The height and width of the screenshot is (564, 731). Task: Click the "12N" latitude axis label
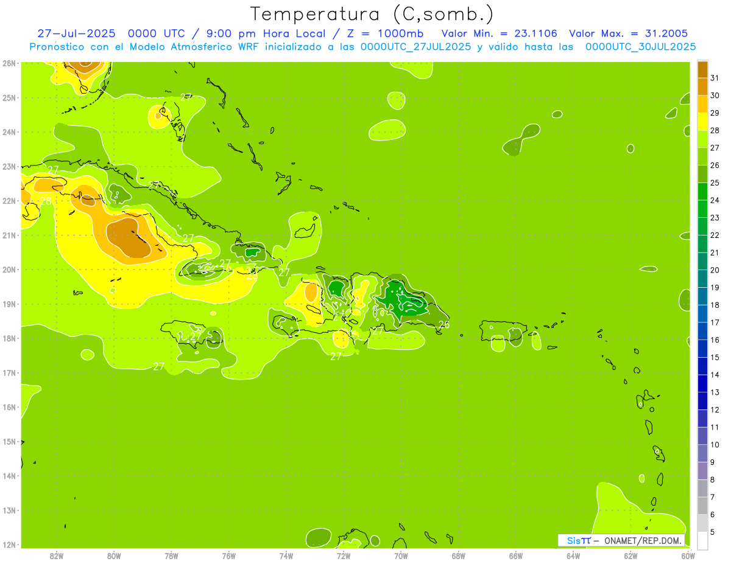coord(9,545)
